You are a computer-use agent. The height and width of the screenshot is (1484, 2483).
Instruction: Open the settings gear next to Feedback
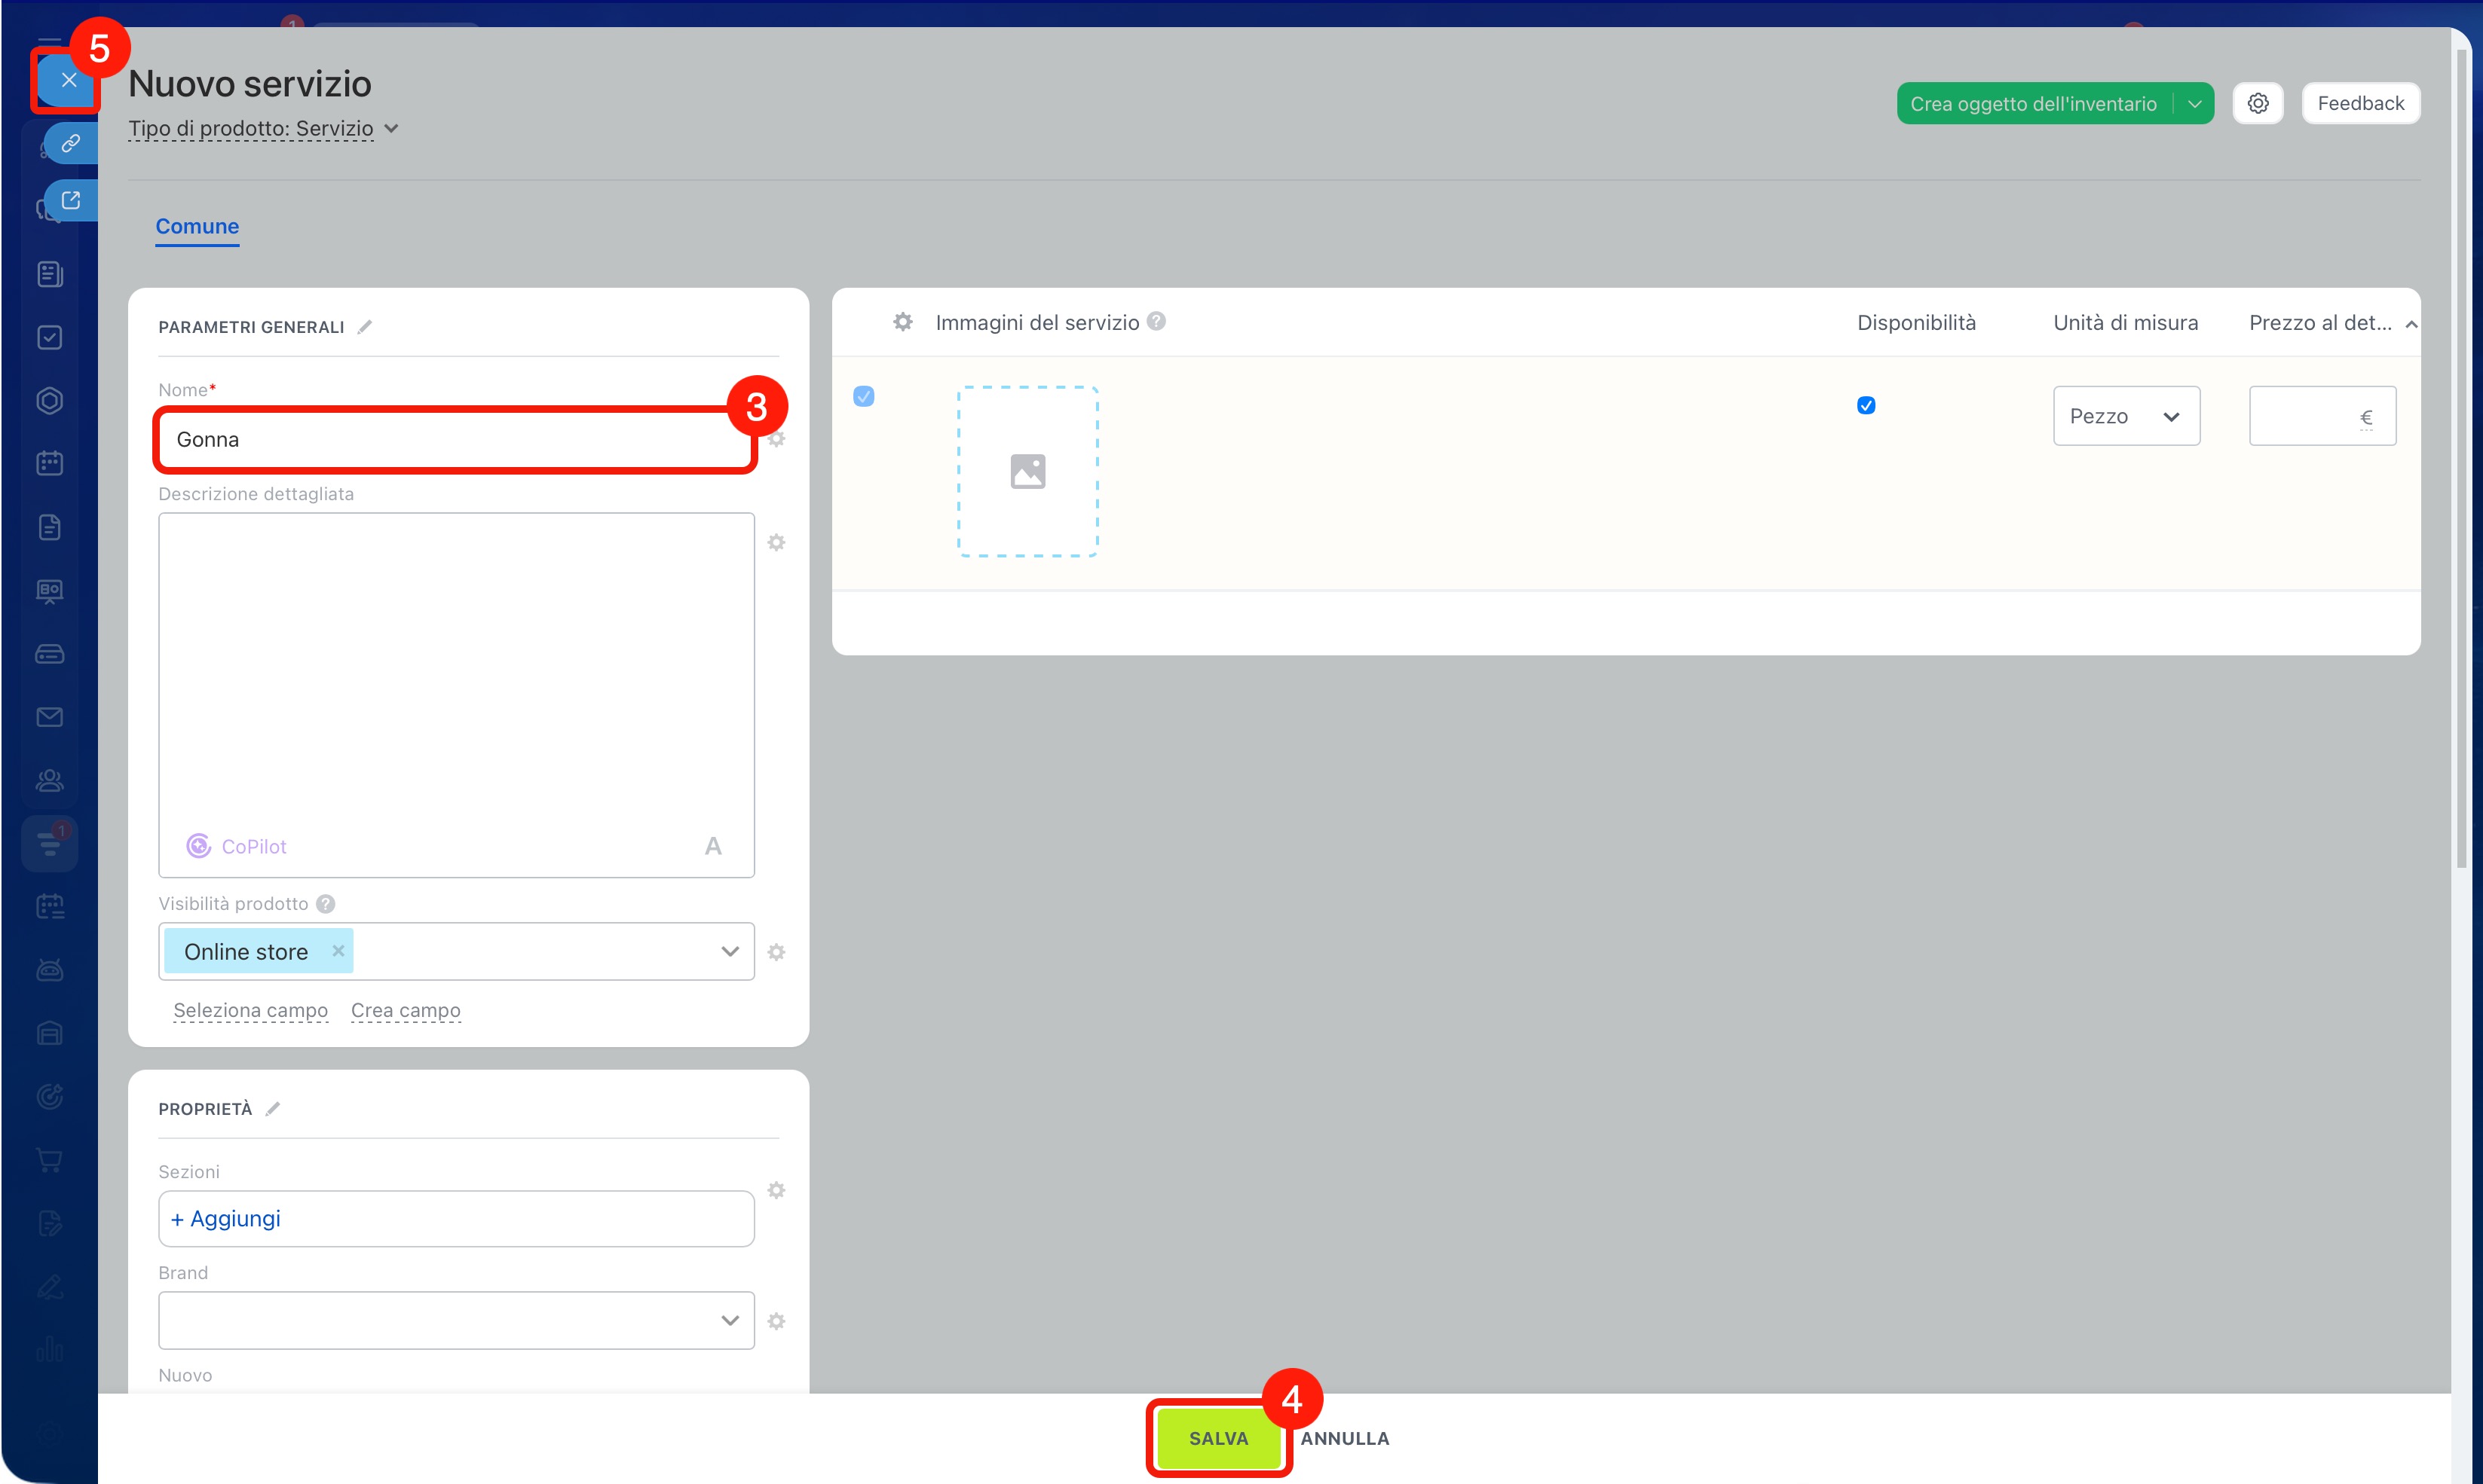(2257, 103)
